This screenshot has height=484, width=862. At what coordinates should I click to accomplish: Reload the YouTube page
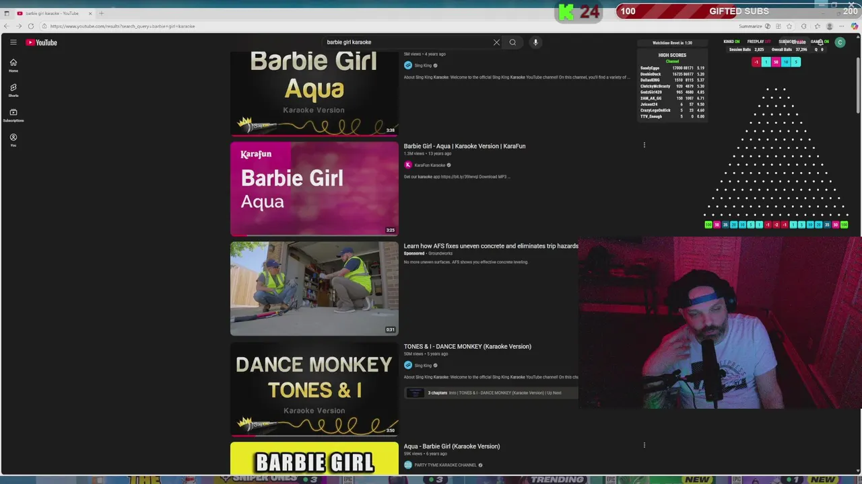31,26
